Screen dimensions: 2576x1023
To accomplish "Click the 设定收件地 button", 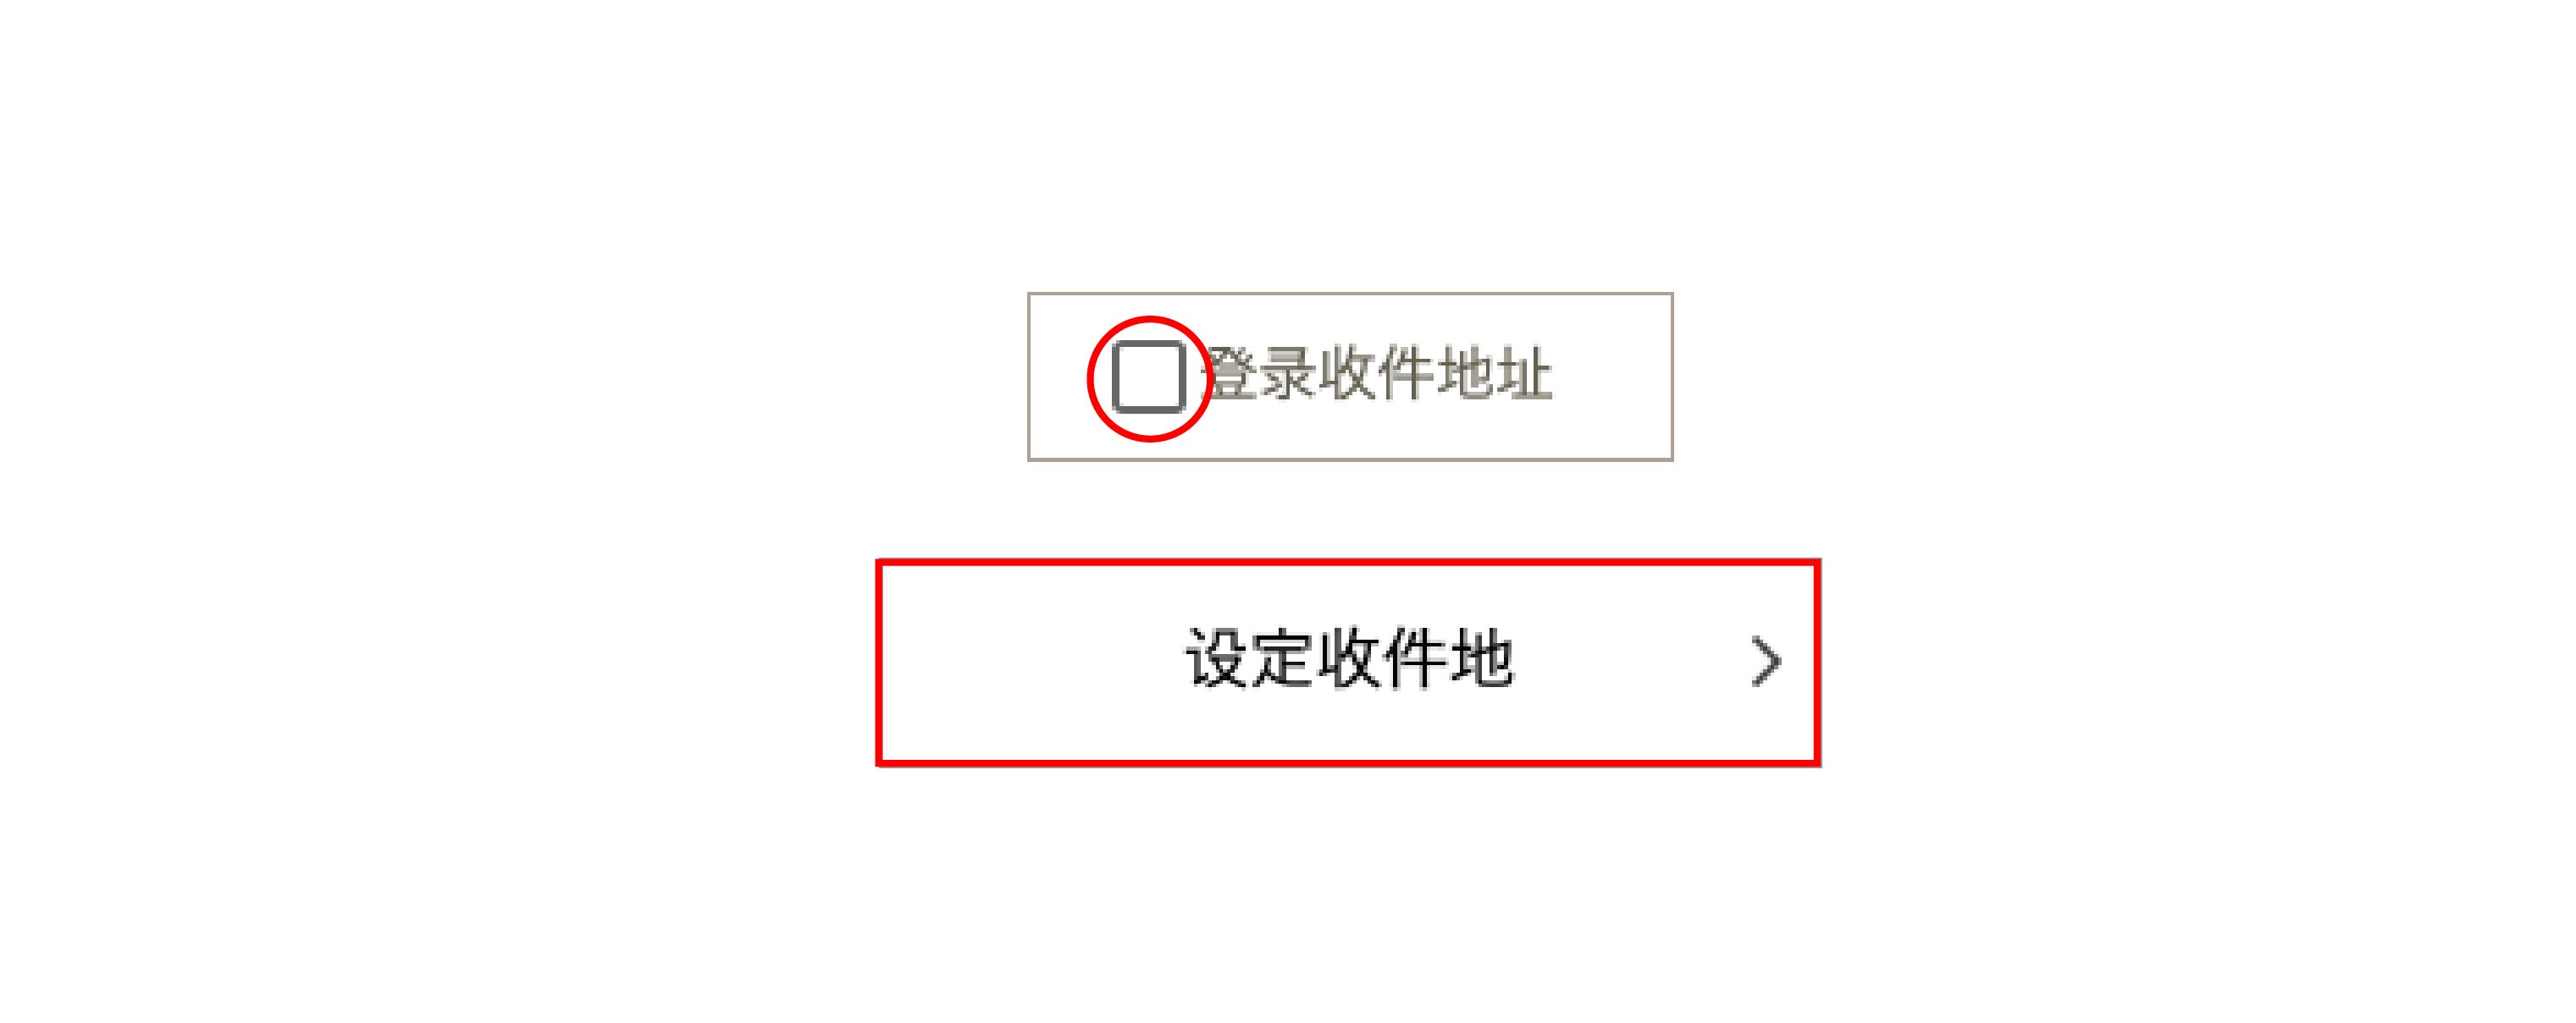I will click(1348, 663).
